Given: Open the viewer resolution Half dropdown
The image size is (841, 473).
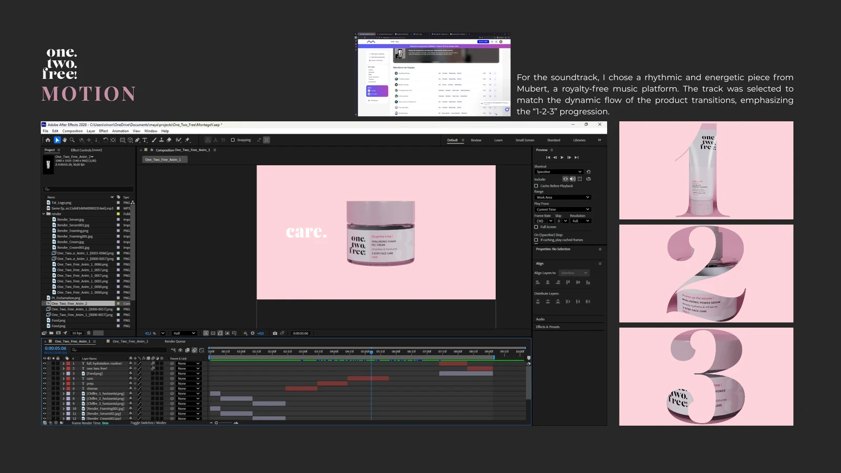Looking at the screenshot, I should click(x=184, y=333).
